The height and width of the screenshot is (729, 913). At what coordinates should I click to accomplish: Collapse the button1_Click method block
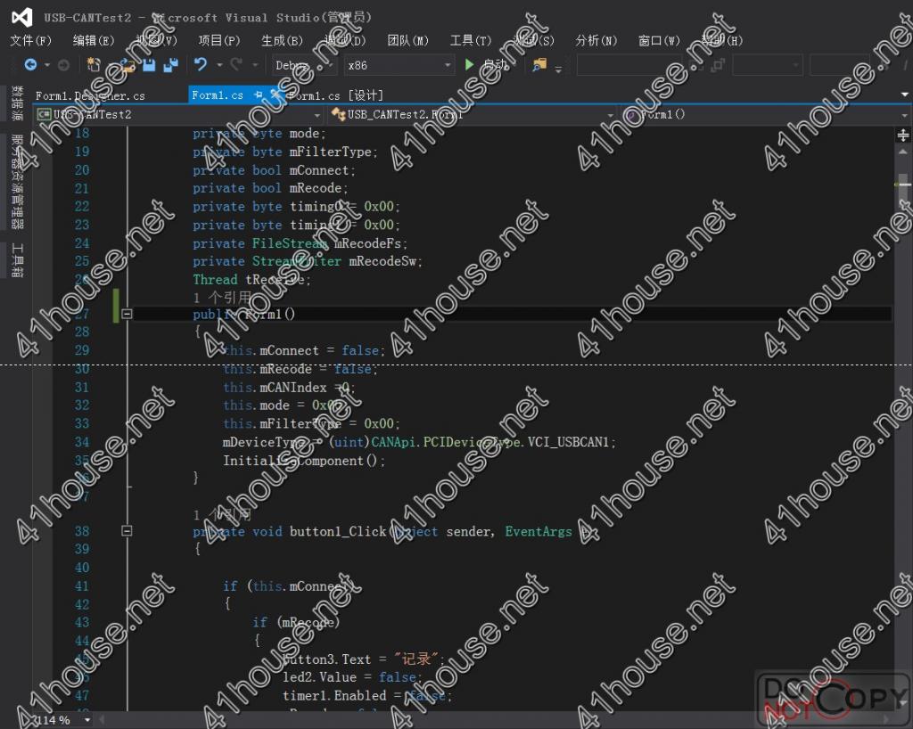tap(127, 530)
